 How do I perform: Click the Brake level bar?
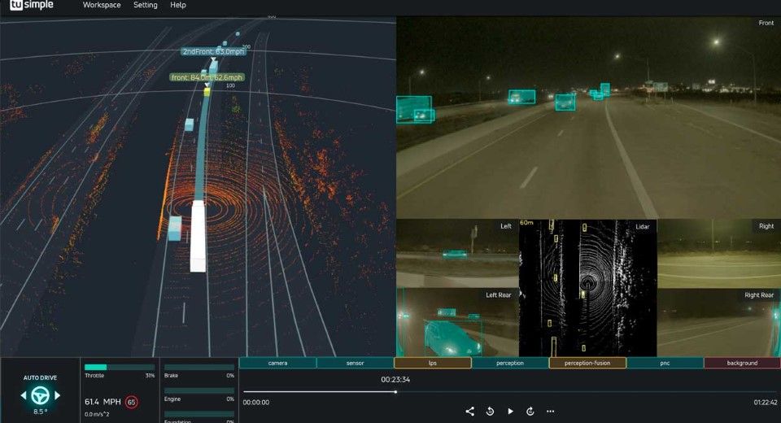tap(199, 367)
